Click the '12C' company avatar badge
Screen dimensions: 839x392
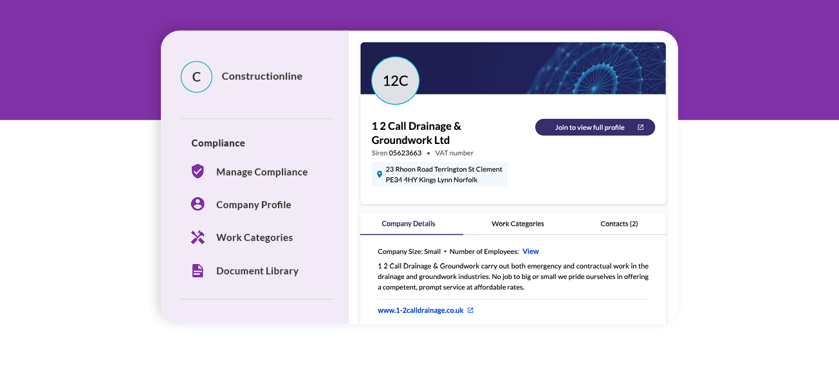394,81
